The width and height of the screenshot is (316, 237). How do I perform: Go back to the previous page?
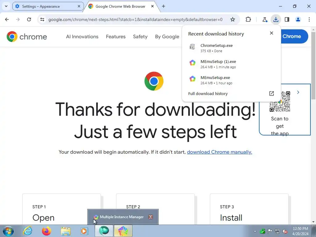(x=7, y=19)
